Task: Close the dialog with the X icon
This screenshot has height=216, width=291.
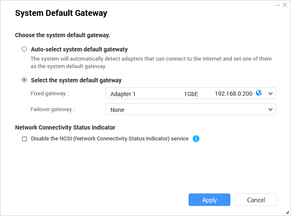Action: tap(285, 5)
